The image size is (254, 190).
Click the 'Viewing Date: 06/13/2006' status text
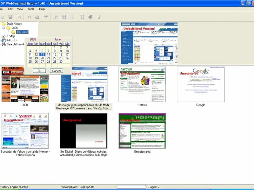tap(78, 187)
